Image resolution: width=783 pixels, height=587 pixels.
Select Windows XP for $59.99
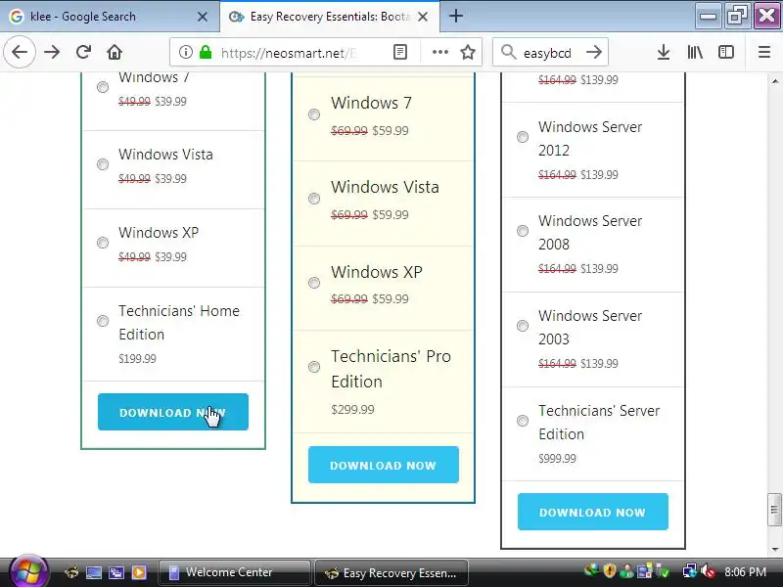[x=313, y=283]
